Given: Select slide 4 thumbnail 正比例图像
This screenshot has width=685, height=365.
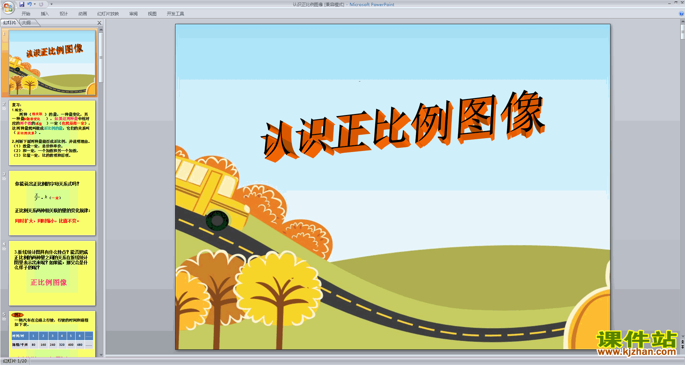Looking at the screenshot, I should pyautogui.click(x=52, y=273).
